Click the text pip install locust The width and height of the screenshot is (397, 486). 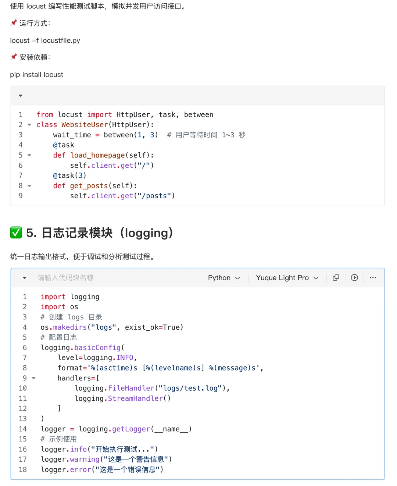click(36, 74)
